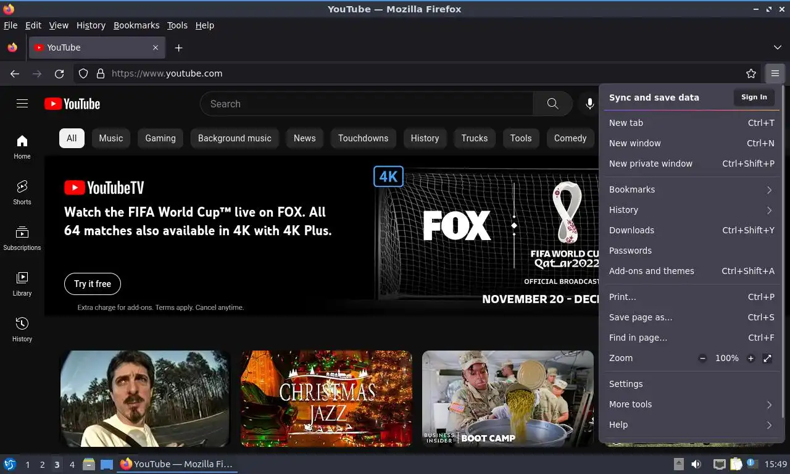
Task: Go to Home in YouTube sidebar
Action: (x=22, y=147)
